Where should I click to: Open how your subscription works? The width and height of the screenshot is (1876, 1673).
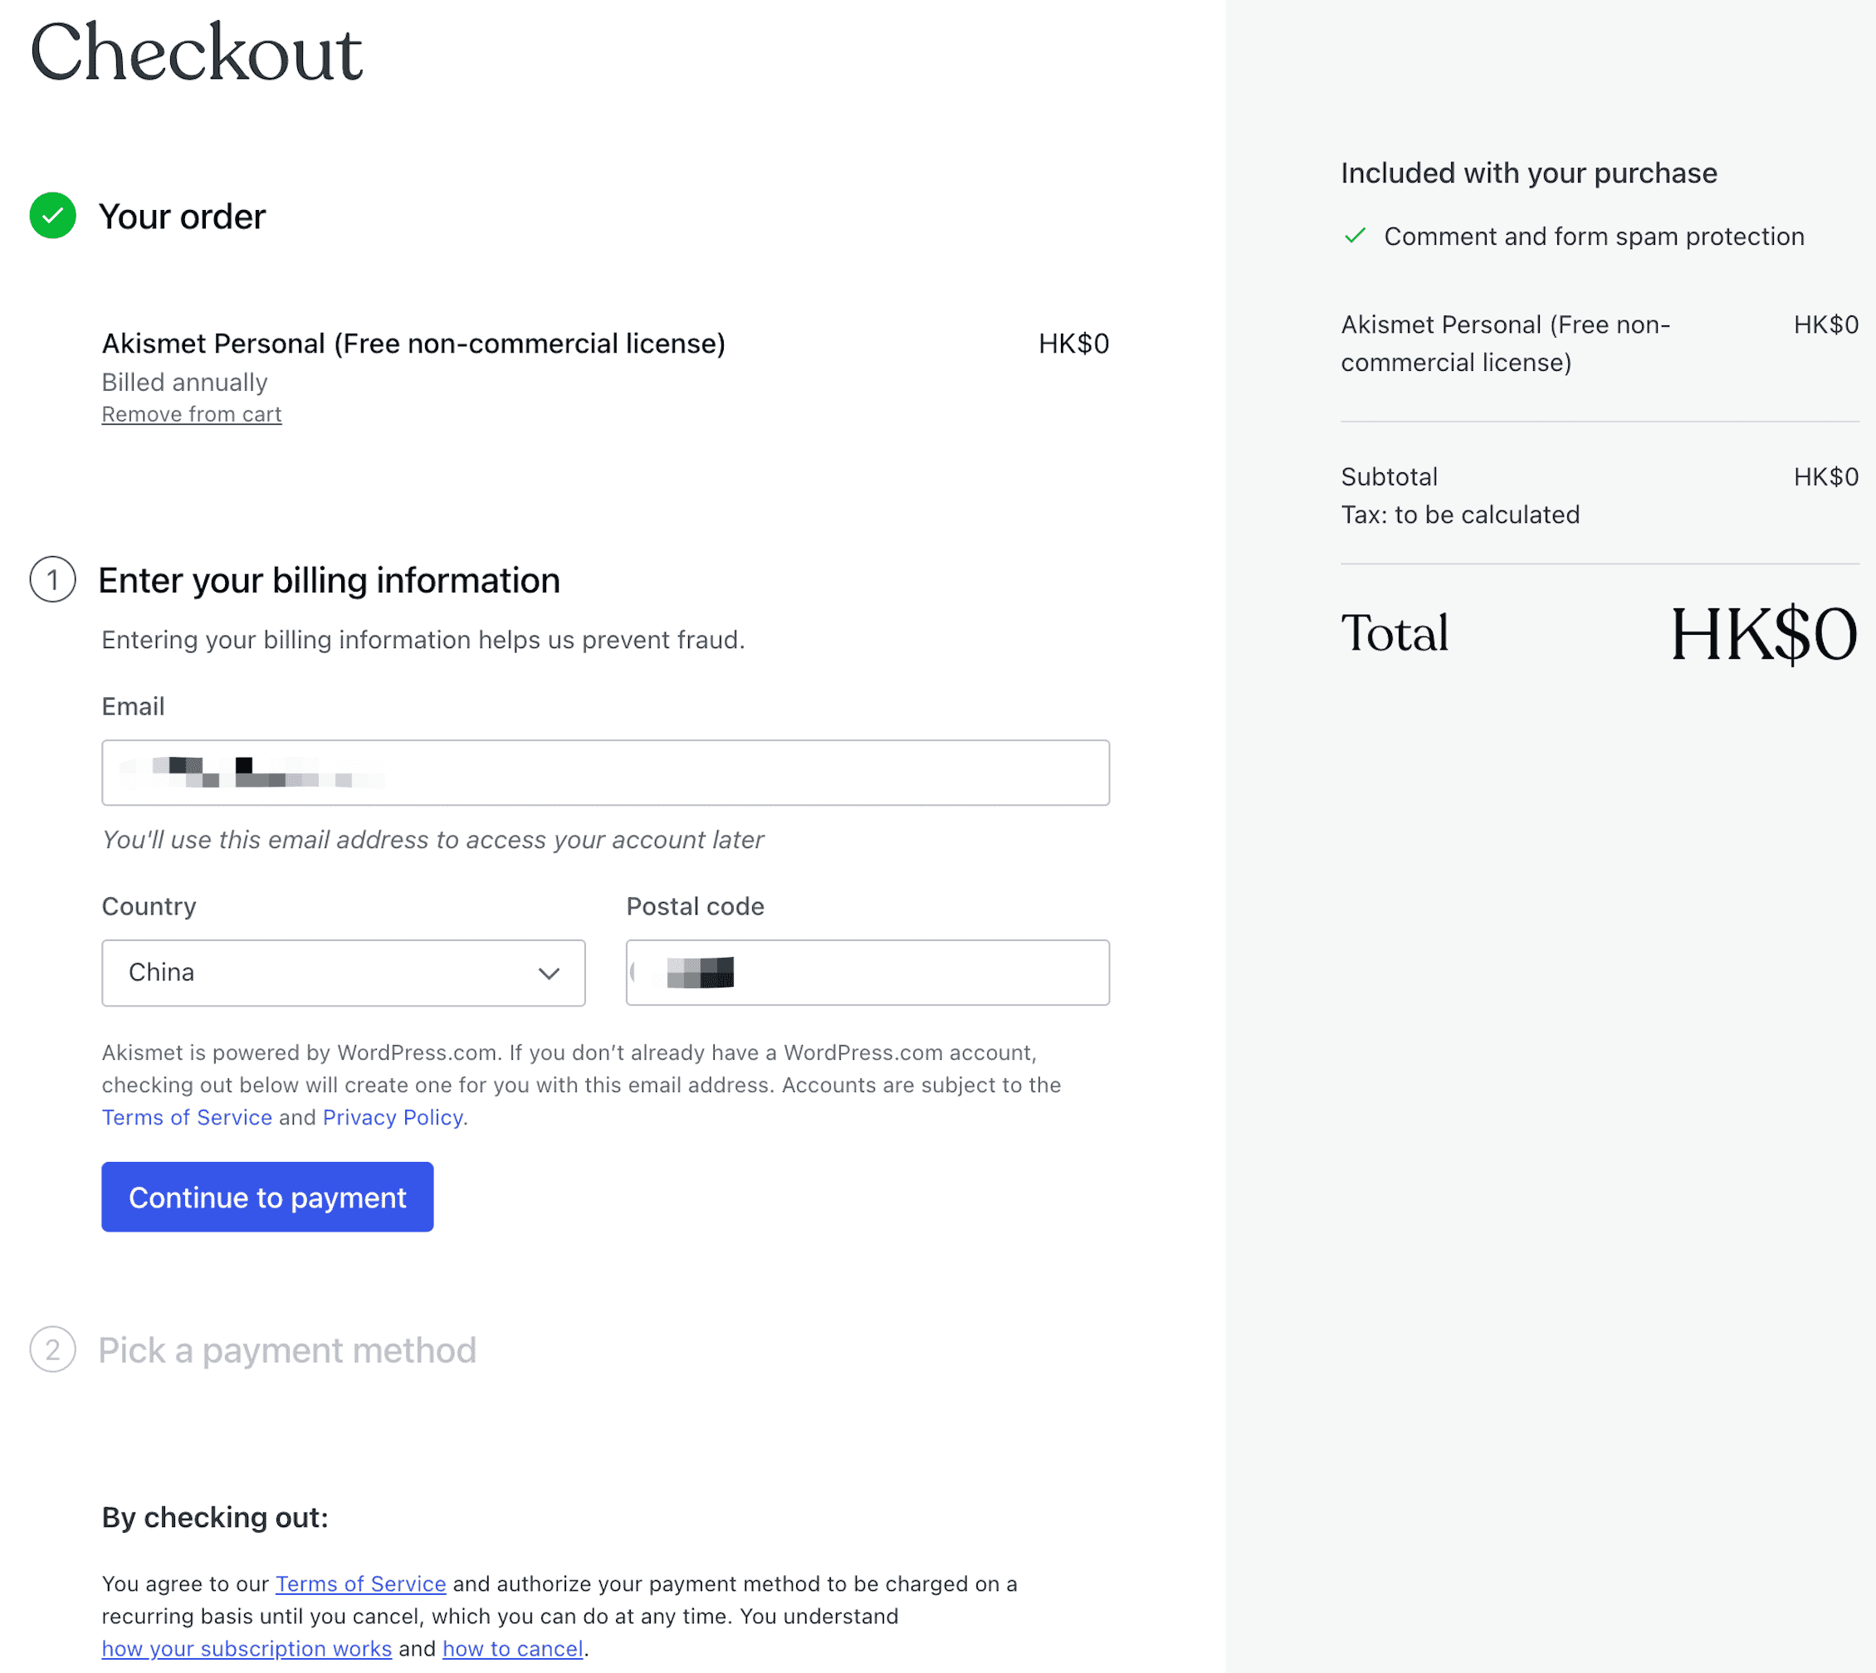[x=247, y=1648]
